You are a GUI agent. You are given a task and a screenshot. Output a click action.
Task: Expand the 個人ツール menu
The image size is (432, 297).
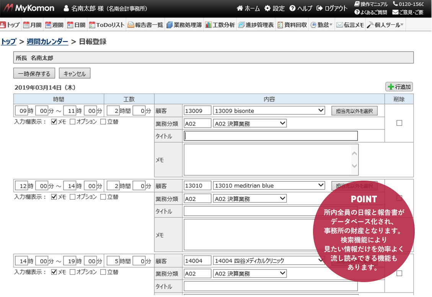[385, 25]
